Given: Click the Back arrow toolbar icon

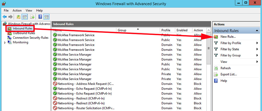Looking at the screenshot, I should point(5,17).
